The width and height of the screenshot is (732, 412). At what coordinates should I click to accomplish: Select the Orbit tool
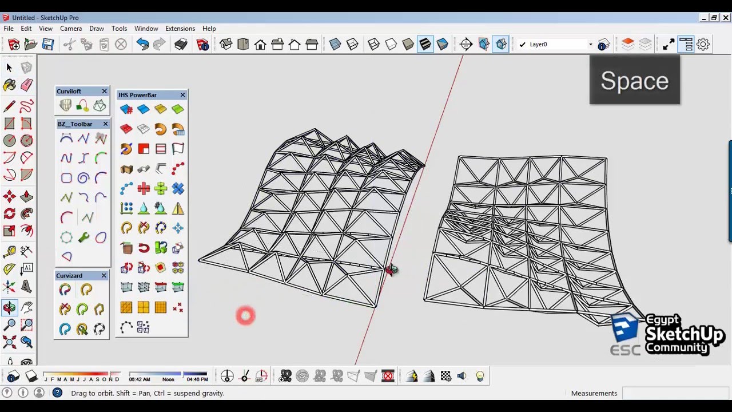[x=9, y=308]
